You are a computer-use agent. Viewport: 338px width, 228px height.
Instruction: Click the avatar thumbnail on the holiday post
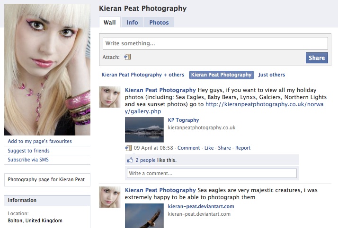(110, 97)
